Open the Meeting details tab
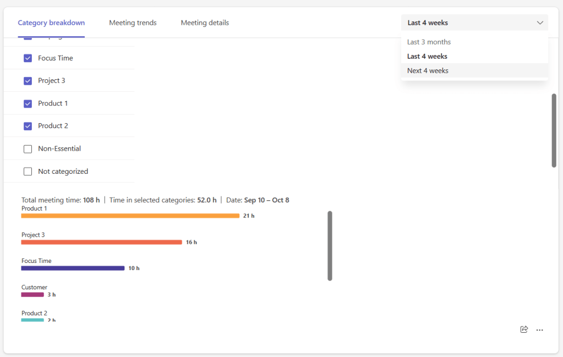Viewport: 563px width, 357px height. coord(205,23)
